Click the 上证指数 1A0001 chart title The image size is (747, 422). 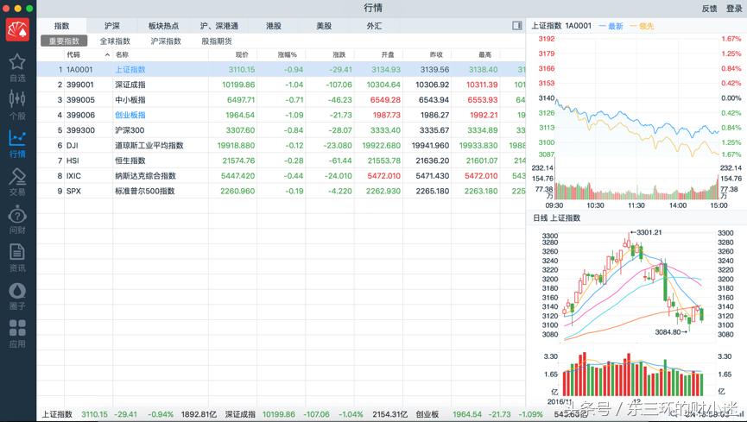tap(561, 26)
